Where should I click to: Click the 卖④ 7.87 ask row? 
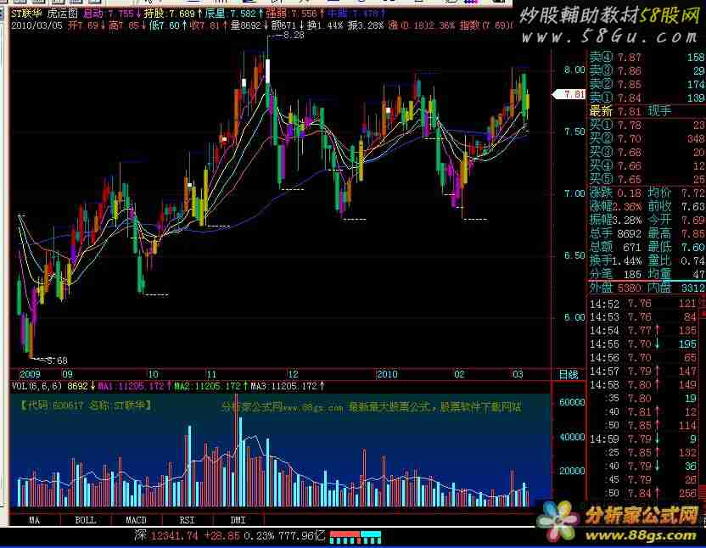coord(647,57)
